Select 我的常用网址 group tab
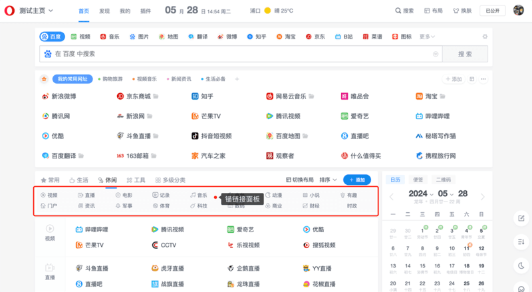Viewport: 532px width, 292px height. coord(72,79)
